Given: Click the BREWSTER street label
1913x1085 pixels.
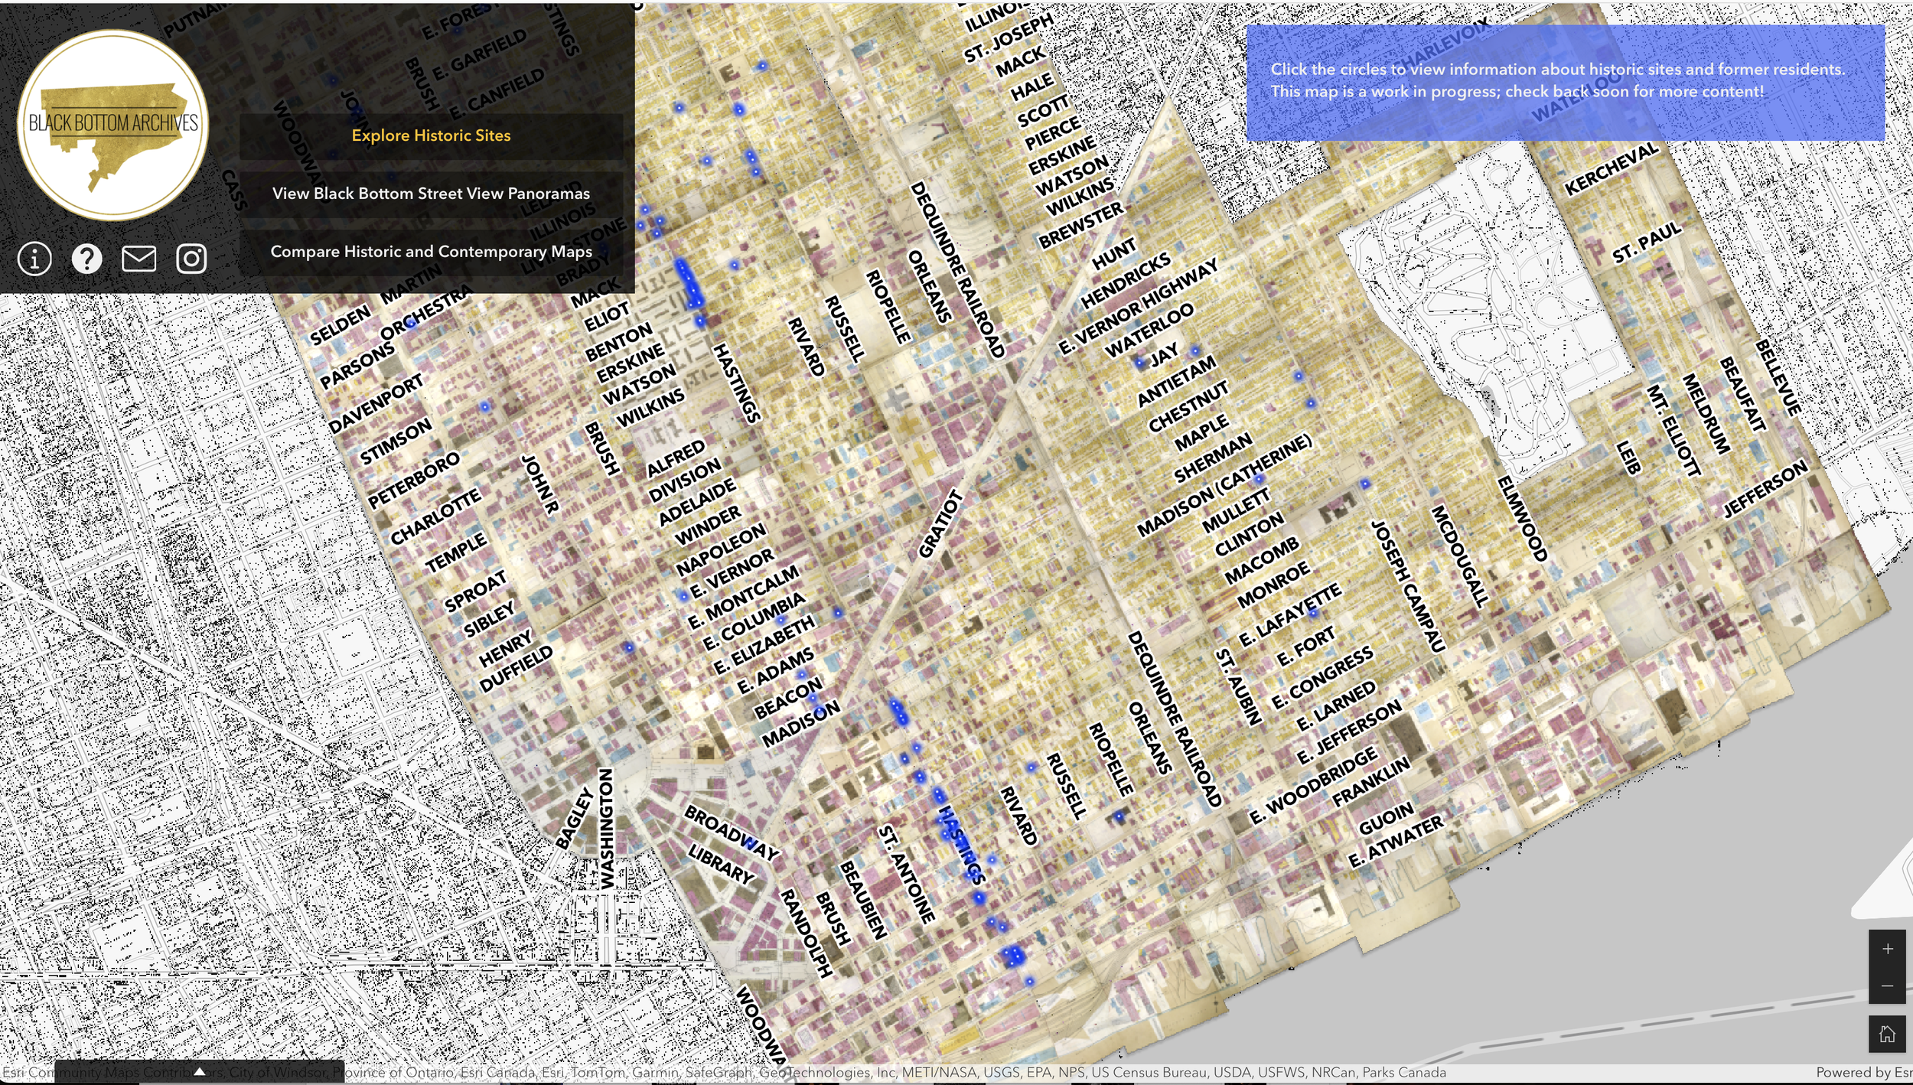Looking at the screenshot, I should point(1080,226).
